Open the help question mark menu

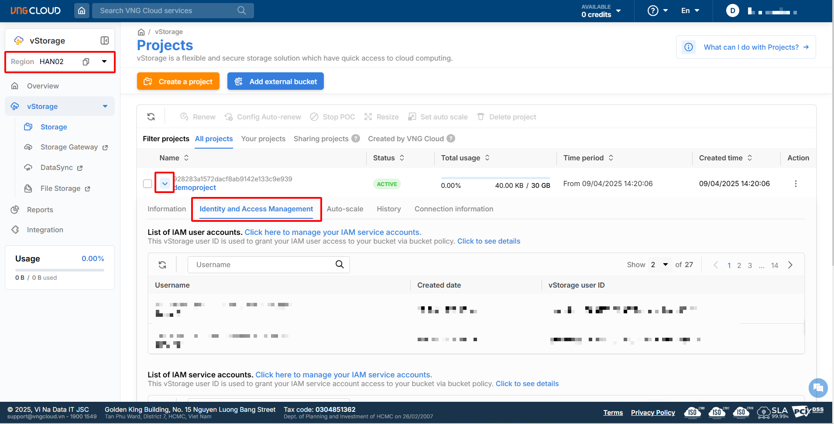[657, 10]
